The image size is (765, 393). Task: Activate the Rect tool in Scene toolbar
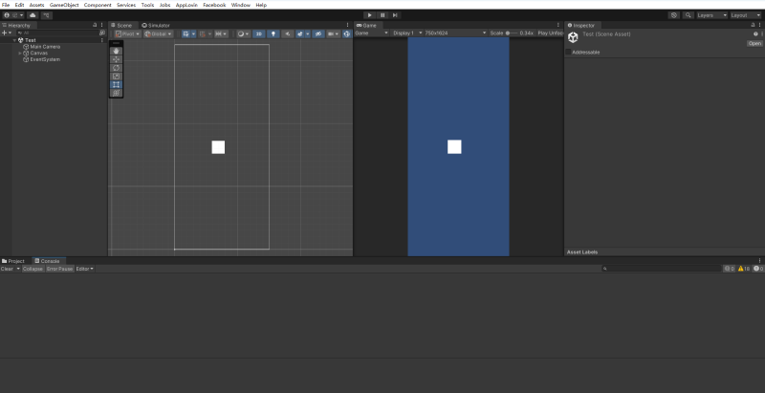[117, 84]
